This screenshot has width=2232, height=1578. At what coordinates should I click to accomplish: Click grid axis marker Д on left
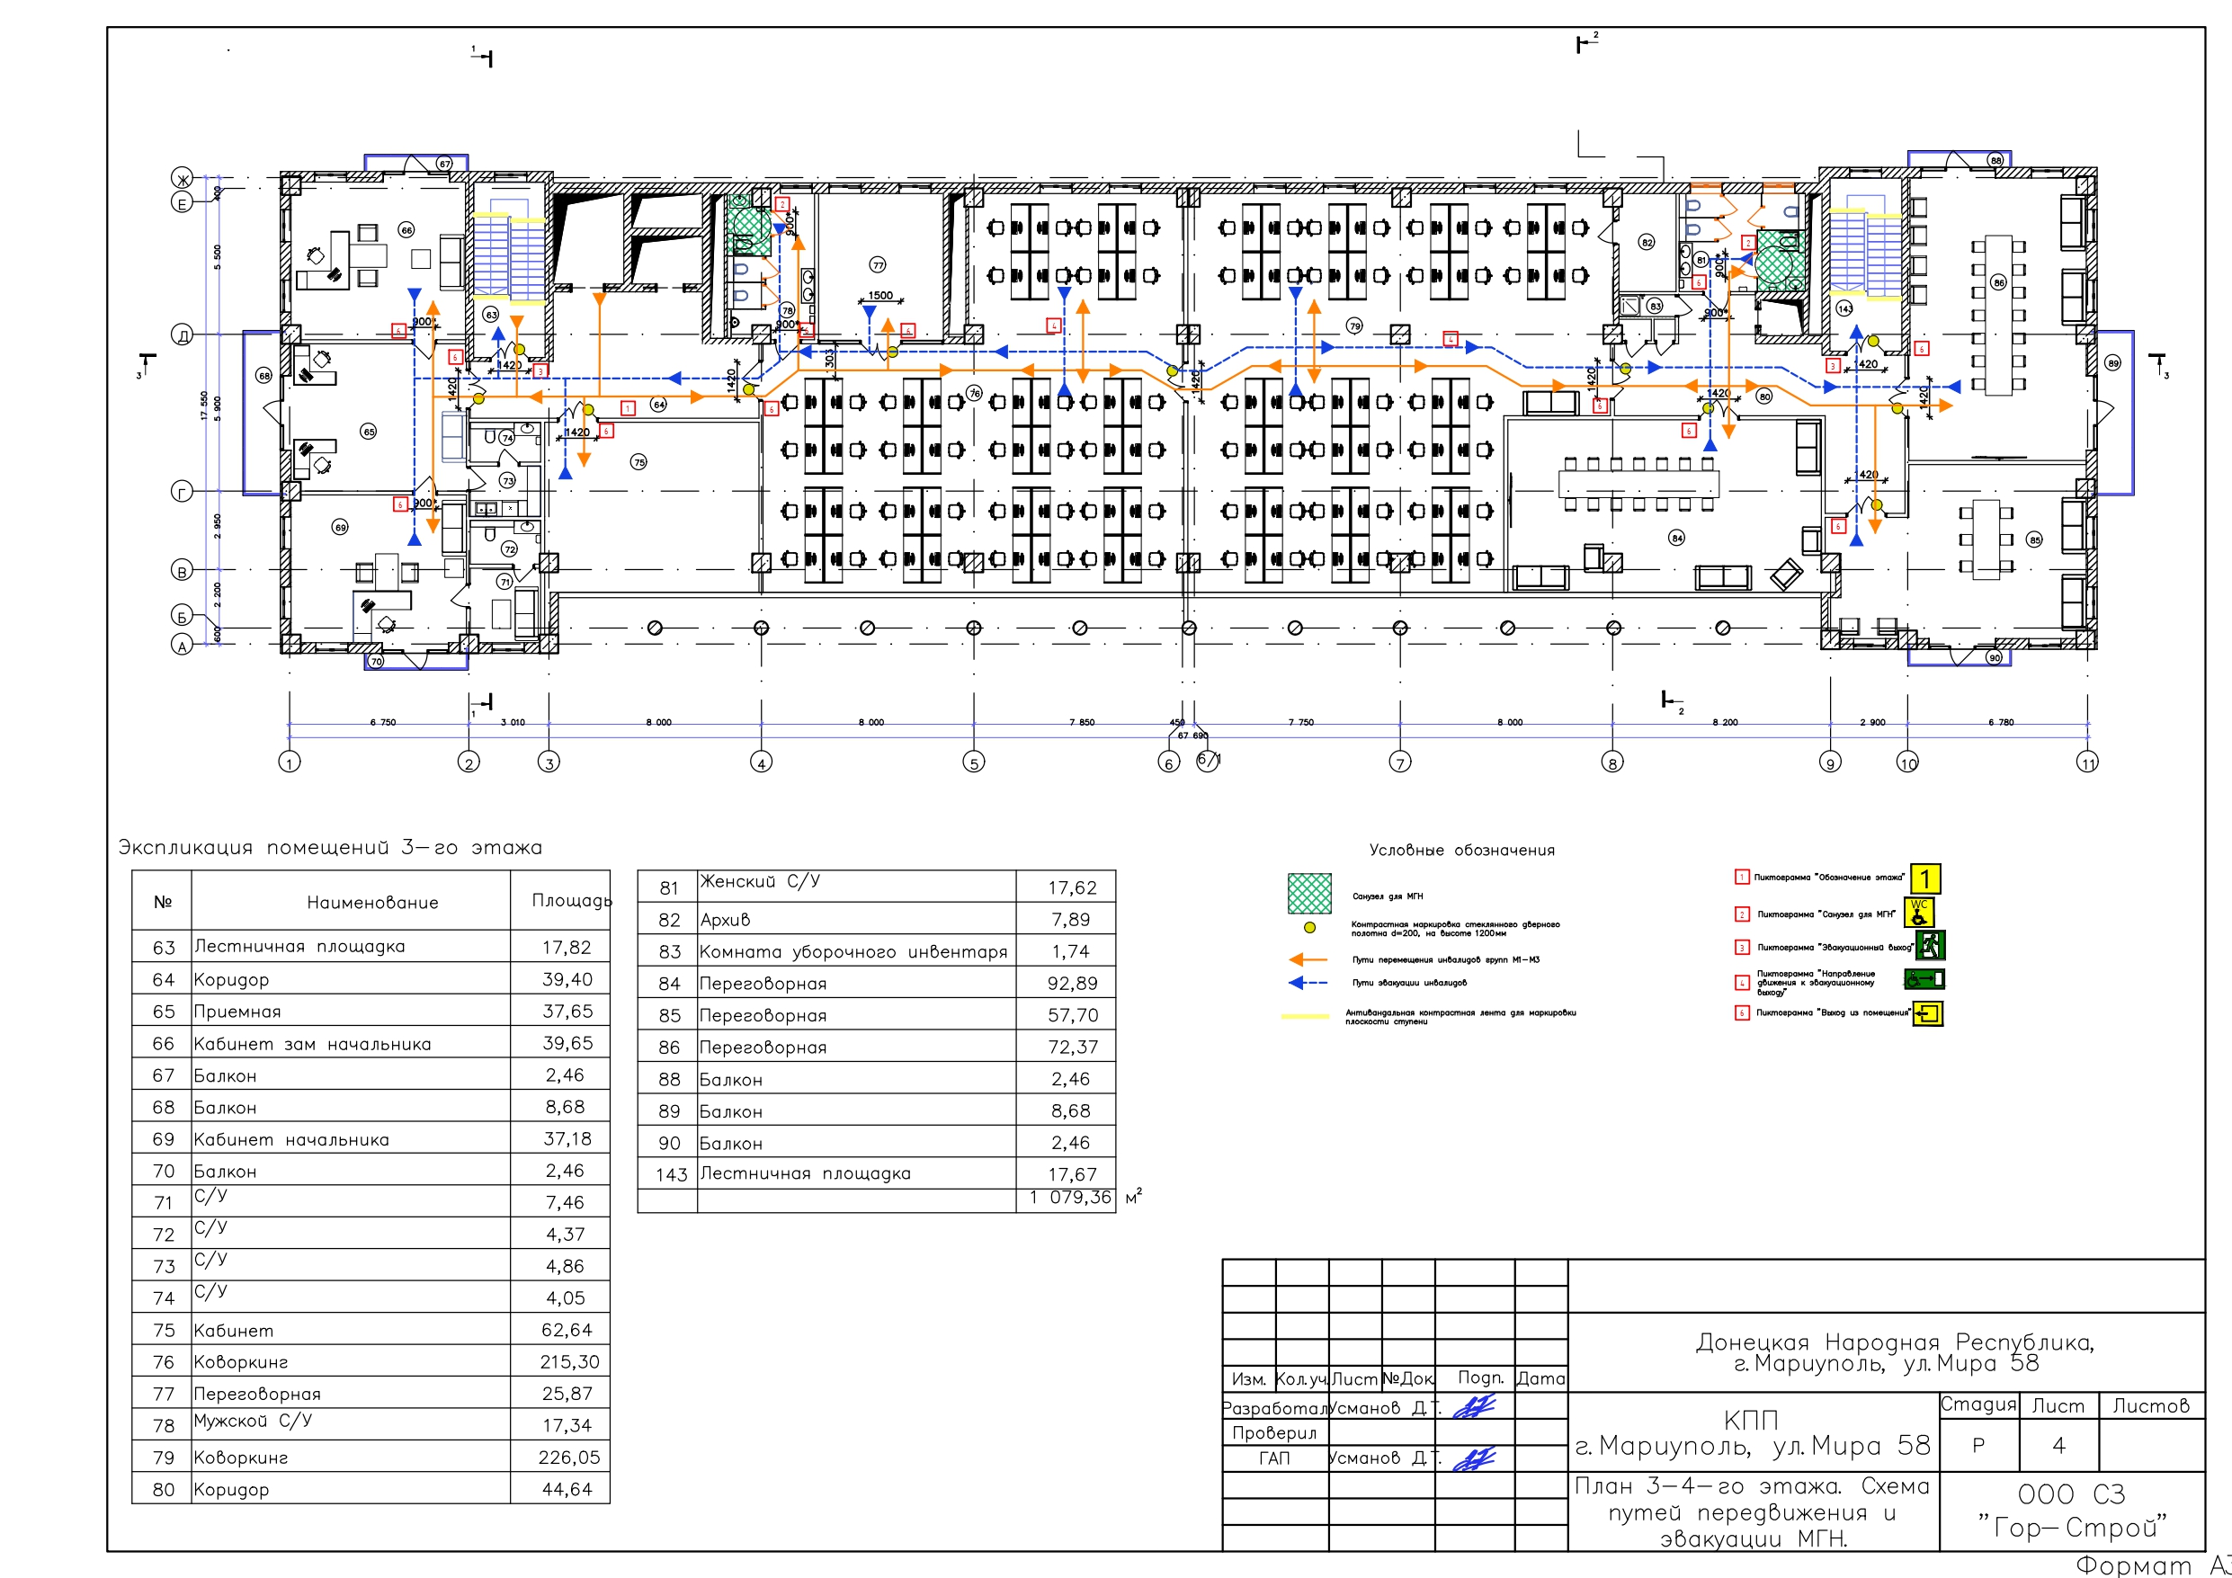(182, 335)
